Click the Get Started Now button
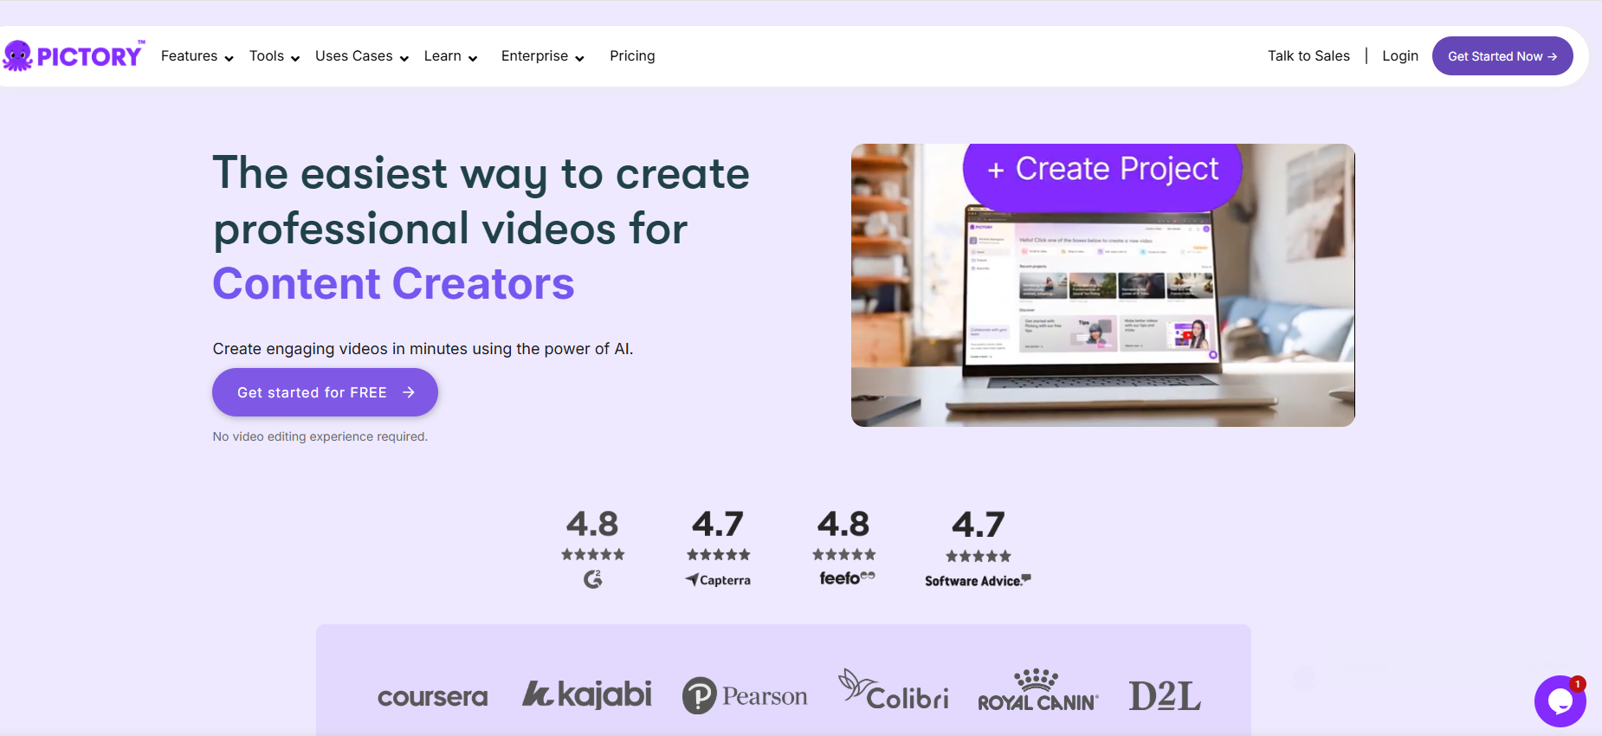This screenshot has width=1602, height=736. 1502,56
